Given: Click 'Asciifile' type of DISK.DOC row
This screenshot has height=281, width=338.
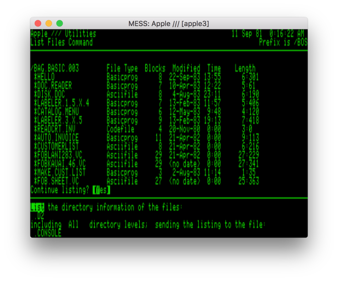Looking at the screenshot, I should coord(122,95).
